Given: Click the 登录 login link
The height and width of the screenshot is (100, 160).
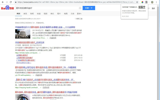Looking at the screenshot, I should (153, 8).
